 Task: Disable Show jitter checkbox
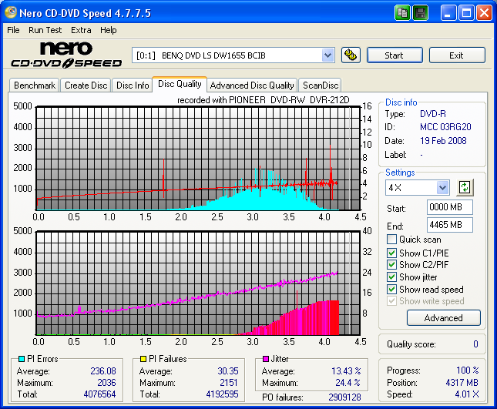391,277
